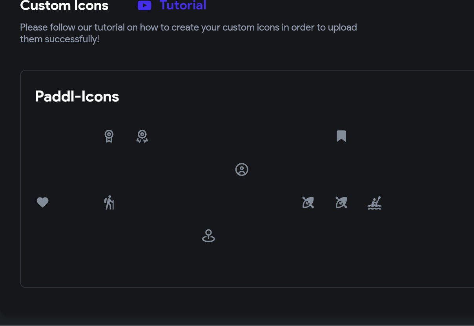The height and width of the screenshot is (326, 474).
Task: Click the account avatar glyph in the icon set
Action: 242,170
